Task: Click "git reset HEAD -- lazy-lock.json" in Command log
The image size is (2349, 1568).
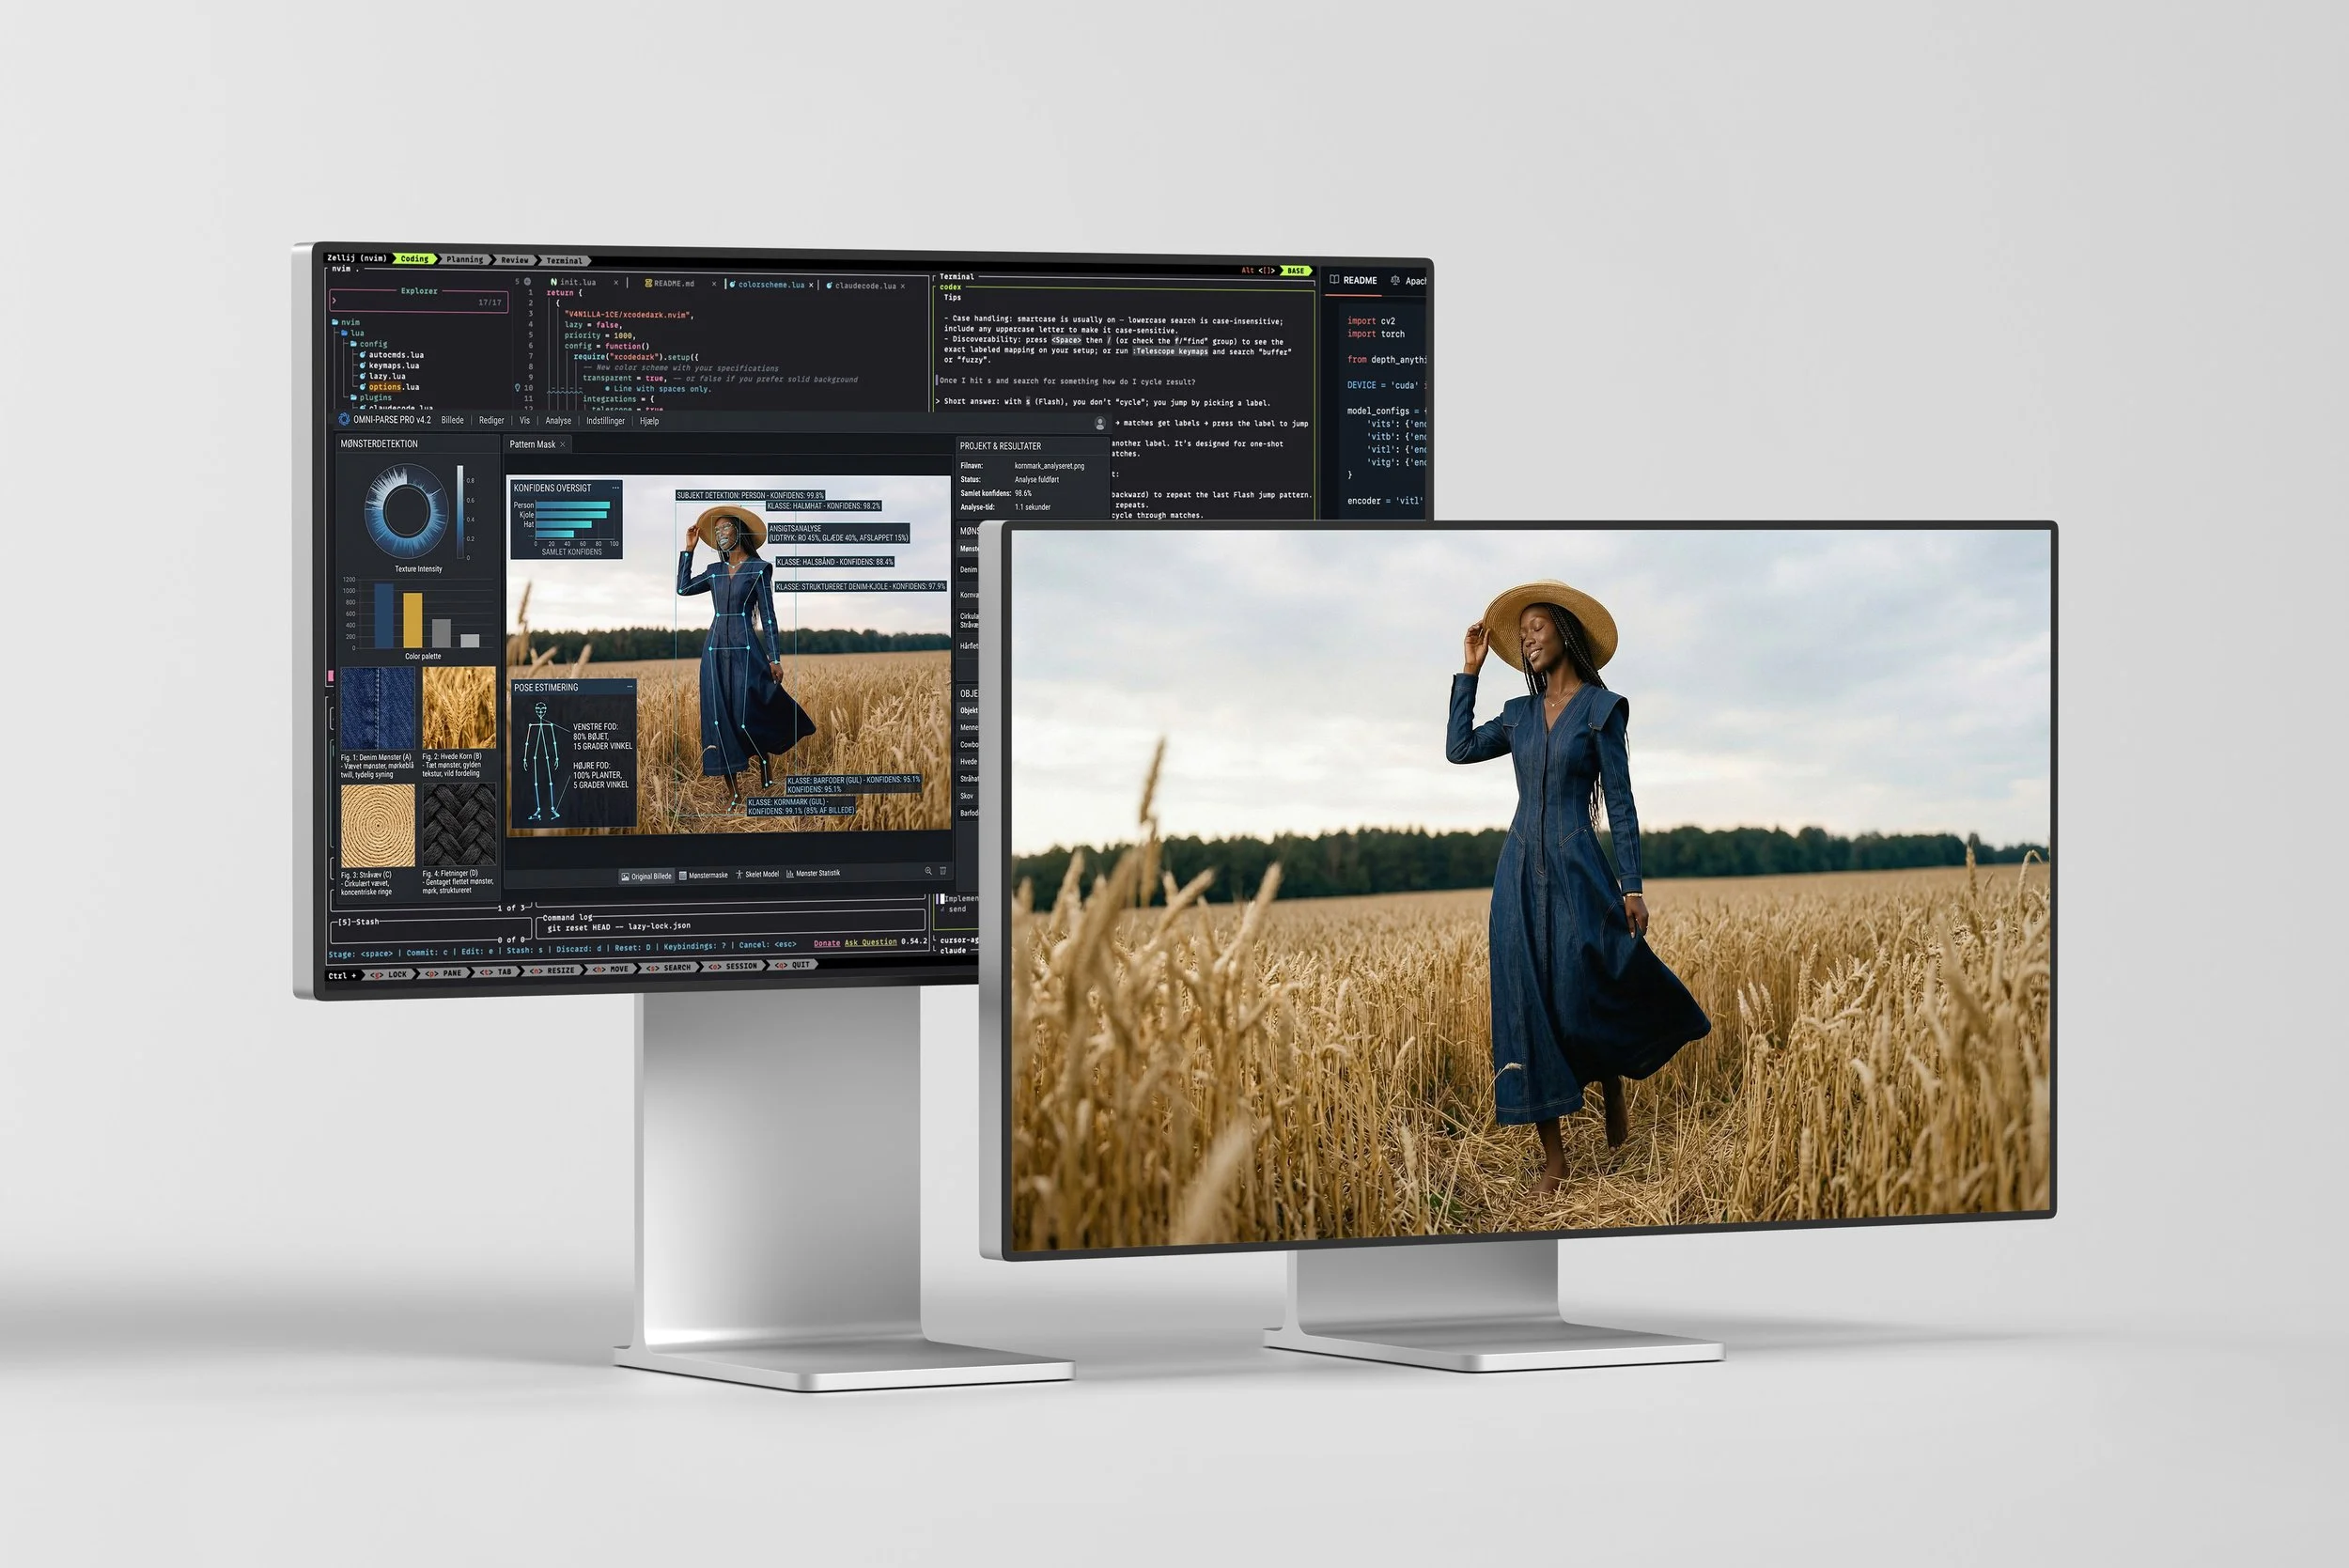Action: point(619,927)
